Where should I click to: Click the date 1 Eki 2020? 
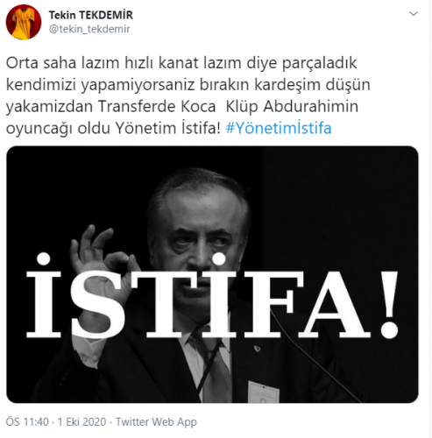point(81,422)
